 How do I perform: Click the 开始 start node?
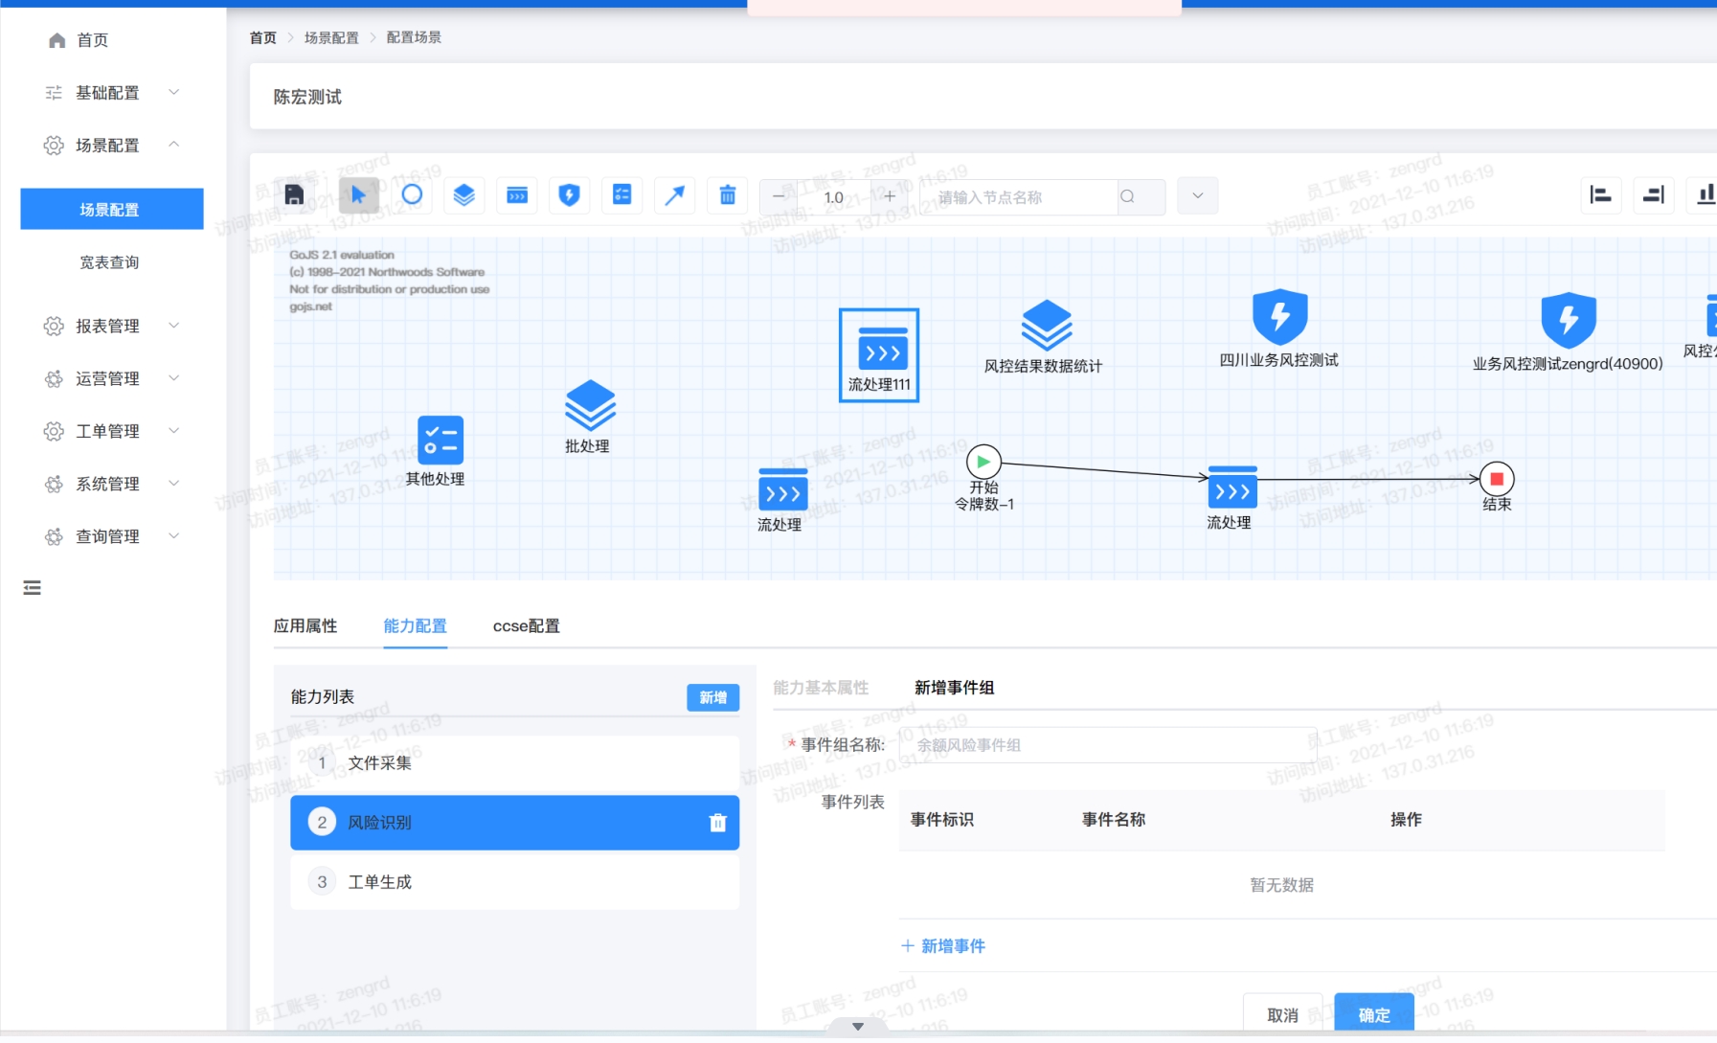pyautogui.click(x=983, y=463)
